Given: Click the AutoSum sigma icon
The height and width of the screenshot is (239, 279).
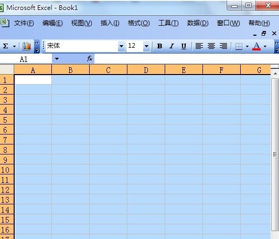Looking at the screenshot, I should click(6, 46).
